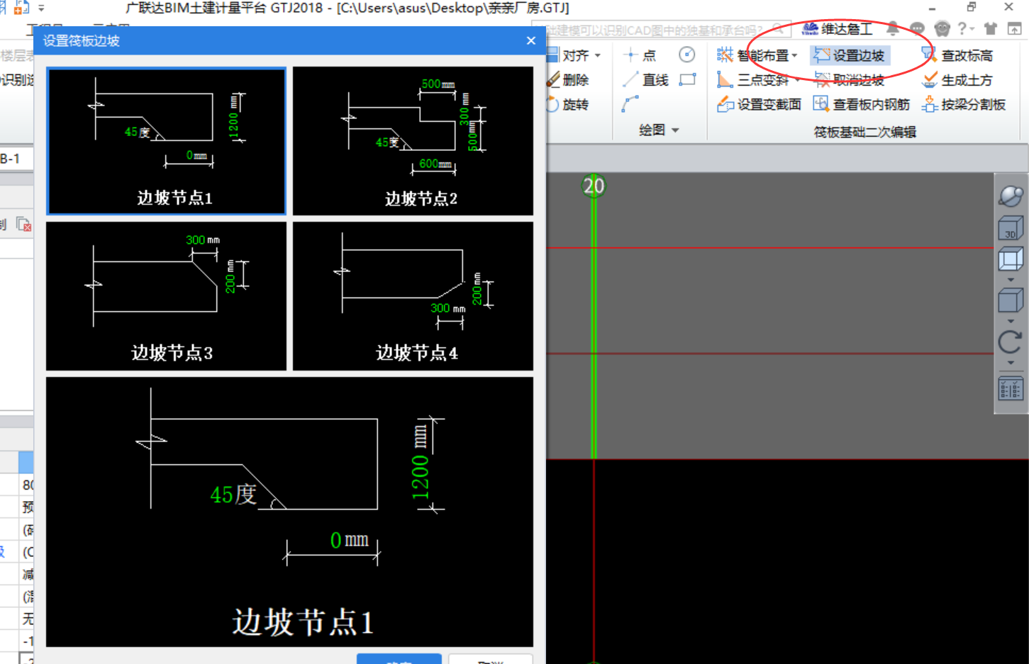Screen dimensions: 1029x664
Task: Select the 边坡节点4 thumbnail
Action: (413, 296)
